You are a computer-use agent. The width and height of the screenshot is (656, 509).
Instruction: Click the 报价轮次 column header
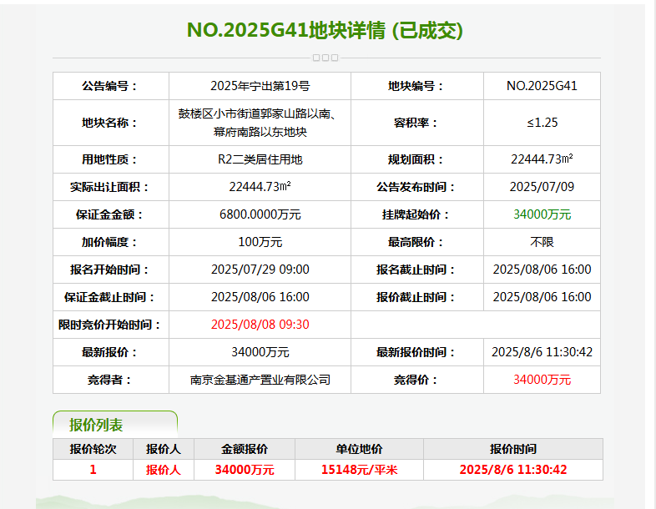click(x=93, y=449)
